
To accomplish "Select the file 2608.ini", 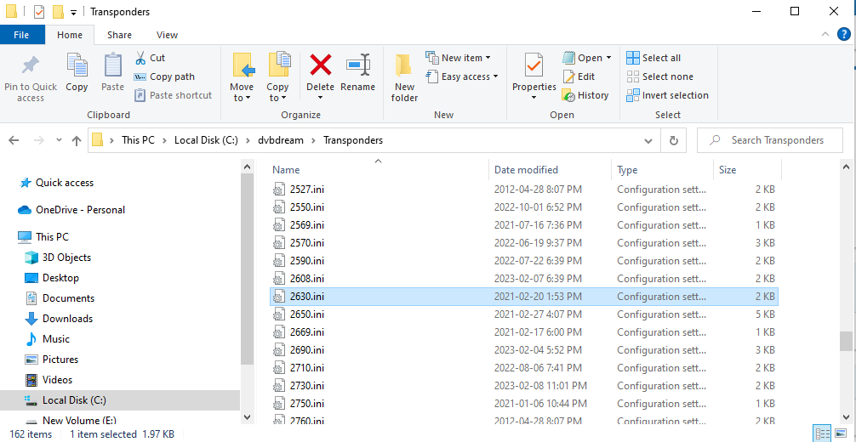I will pos(524,278).
